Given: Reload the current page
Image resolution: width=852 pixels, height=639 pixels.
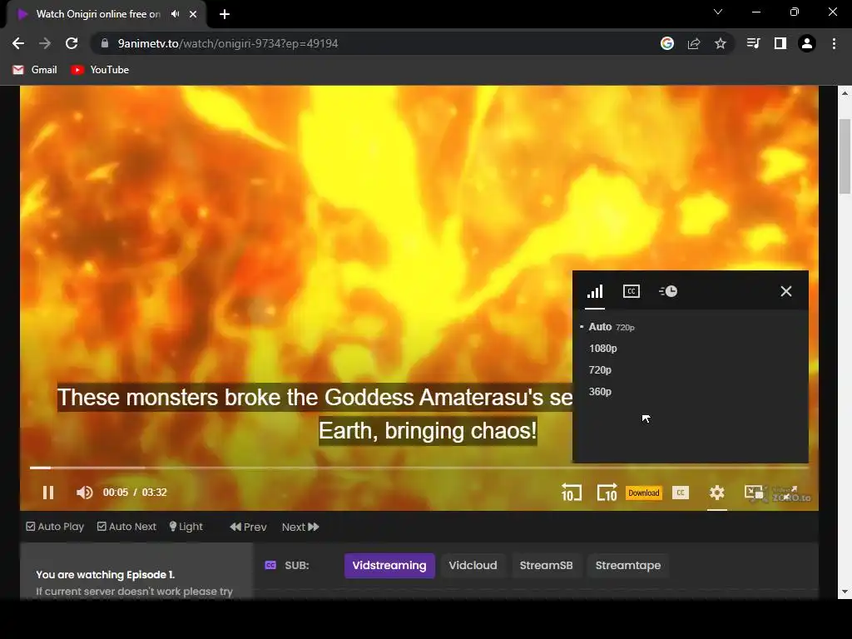Looking at the screenshot, I should pos(72,43).
